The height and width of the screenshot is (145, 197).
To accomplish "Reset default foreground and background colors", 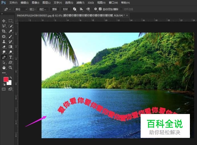I will coord(4,84).
